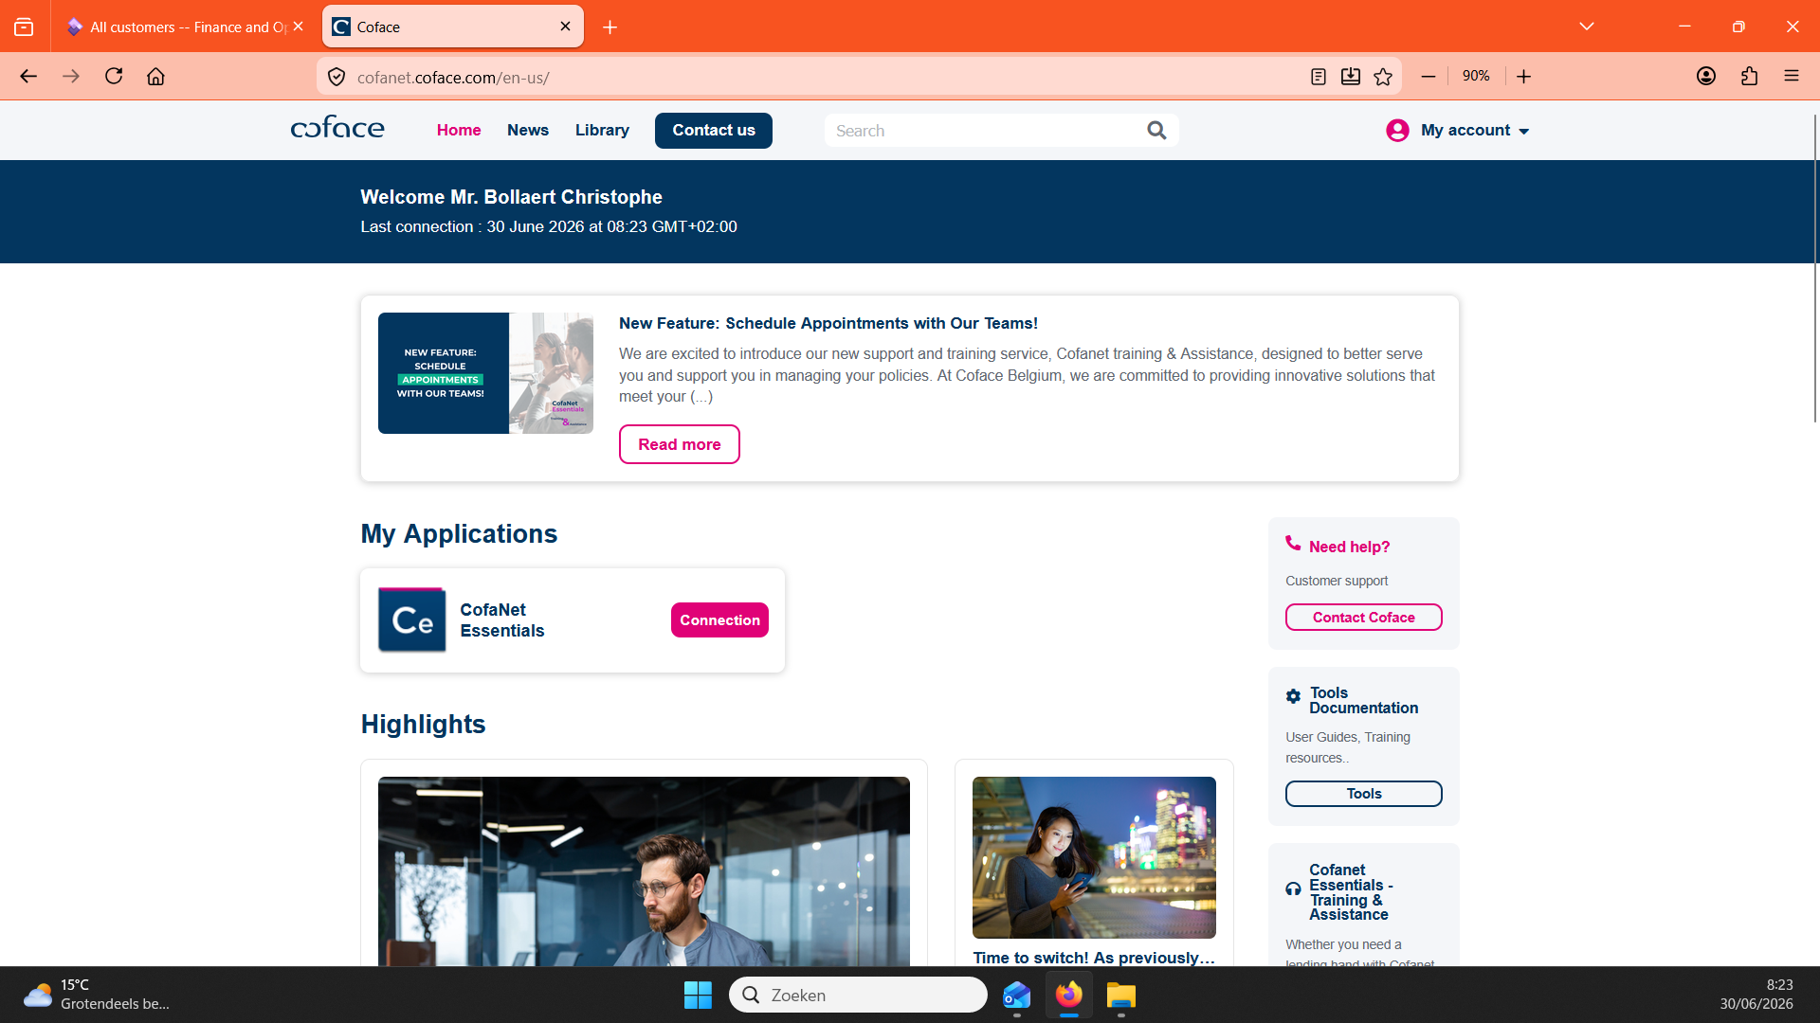
Task: Click the Welcome Mr. Bollaert Christophe text
Action: point(511,197)
